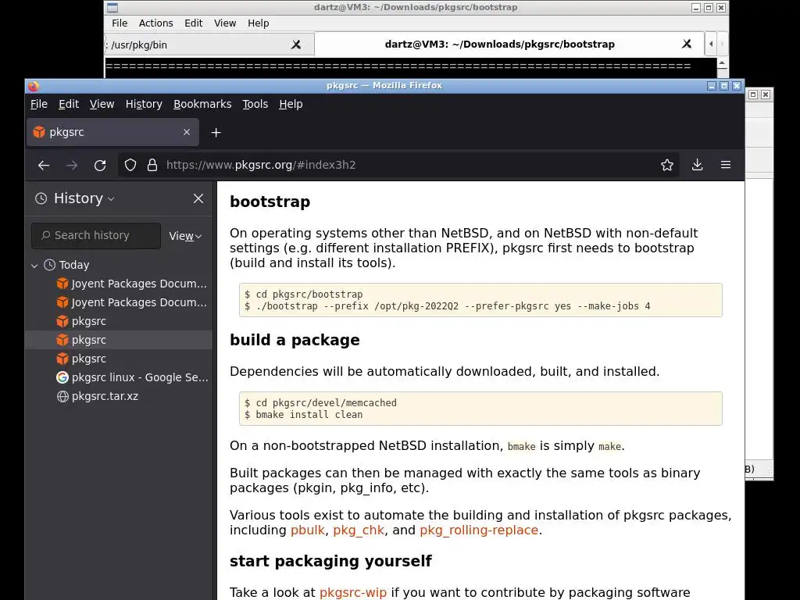Viewport: 800px width, 600px height.
Task: Open the History menu in Firefox
Action: coord(144,104)
